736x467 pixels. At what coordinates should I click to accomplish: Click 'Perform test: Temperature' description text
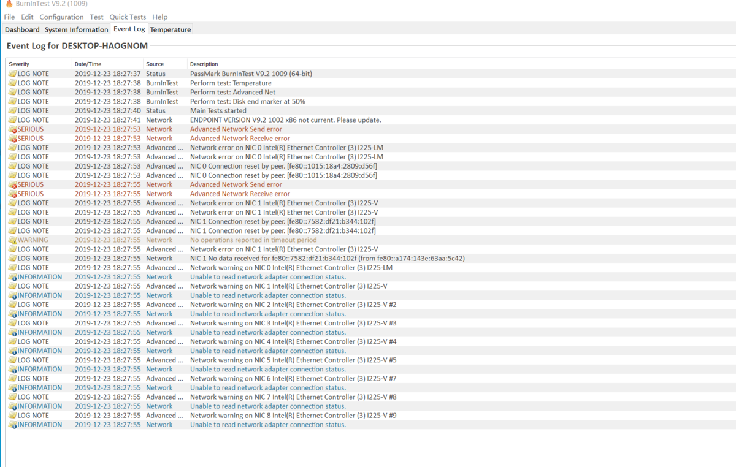pos(231,83)
